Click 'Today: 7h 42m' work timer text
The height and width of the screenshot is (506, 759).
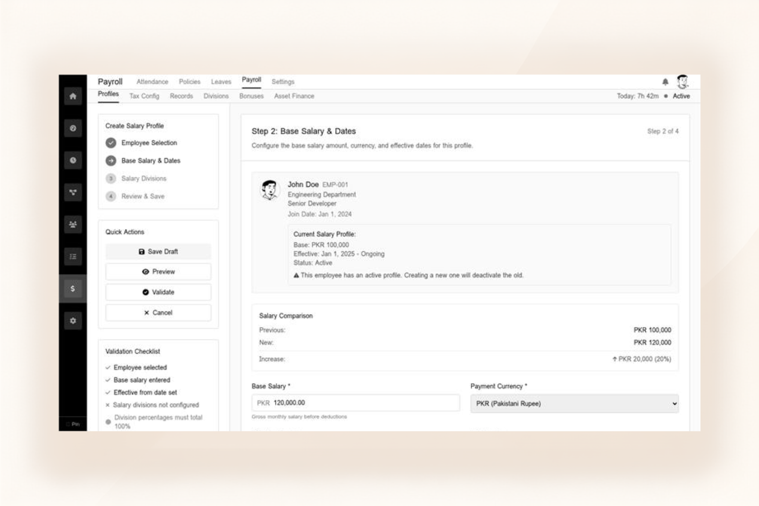(637, 96)
